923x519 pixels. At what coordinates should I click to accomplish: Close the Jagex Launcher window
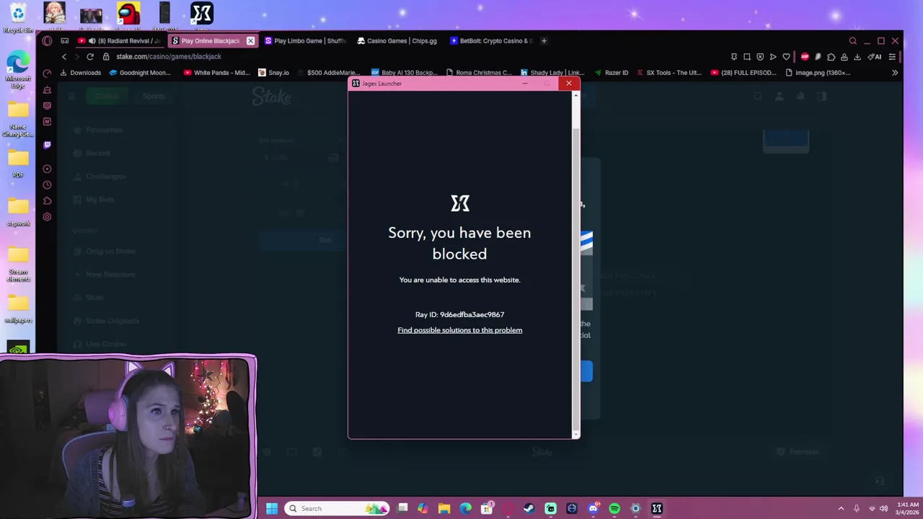coord(568,84)
